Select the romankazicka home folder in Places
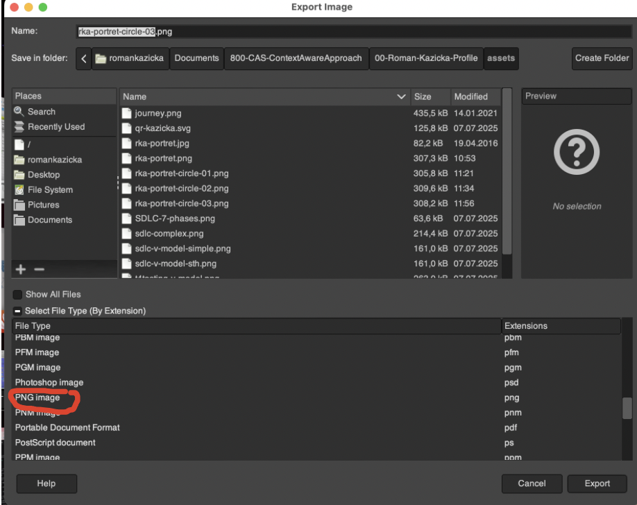This screenshot has height=505, width=637. click(x=54, y=160)
